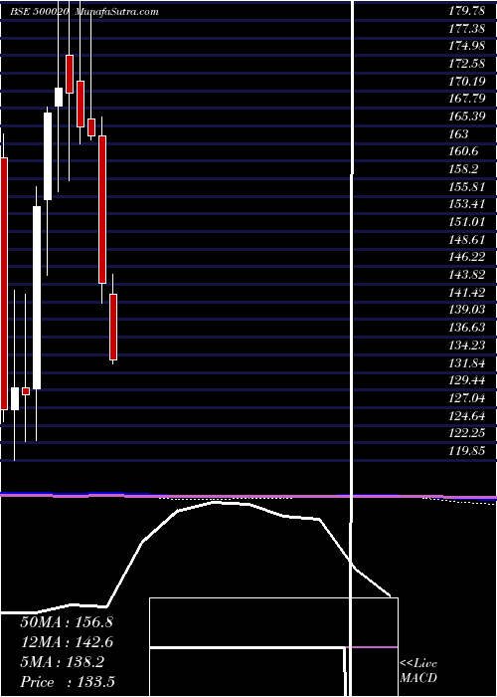
Task: Click the 163 price axis label
Action: pyautogui.click(x=458, y=133)
